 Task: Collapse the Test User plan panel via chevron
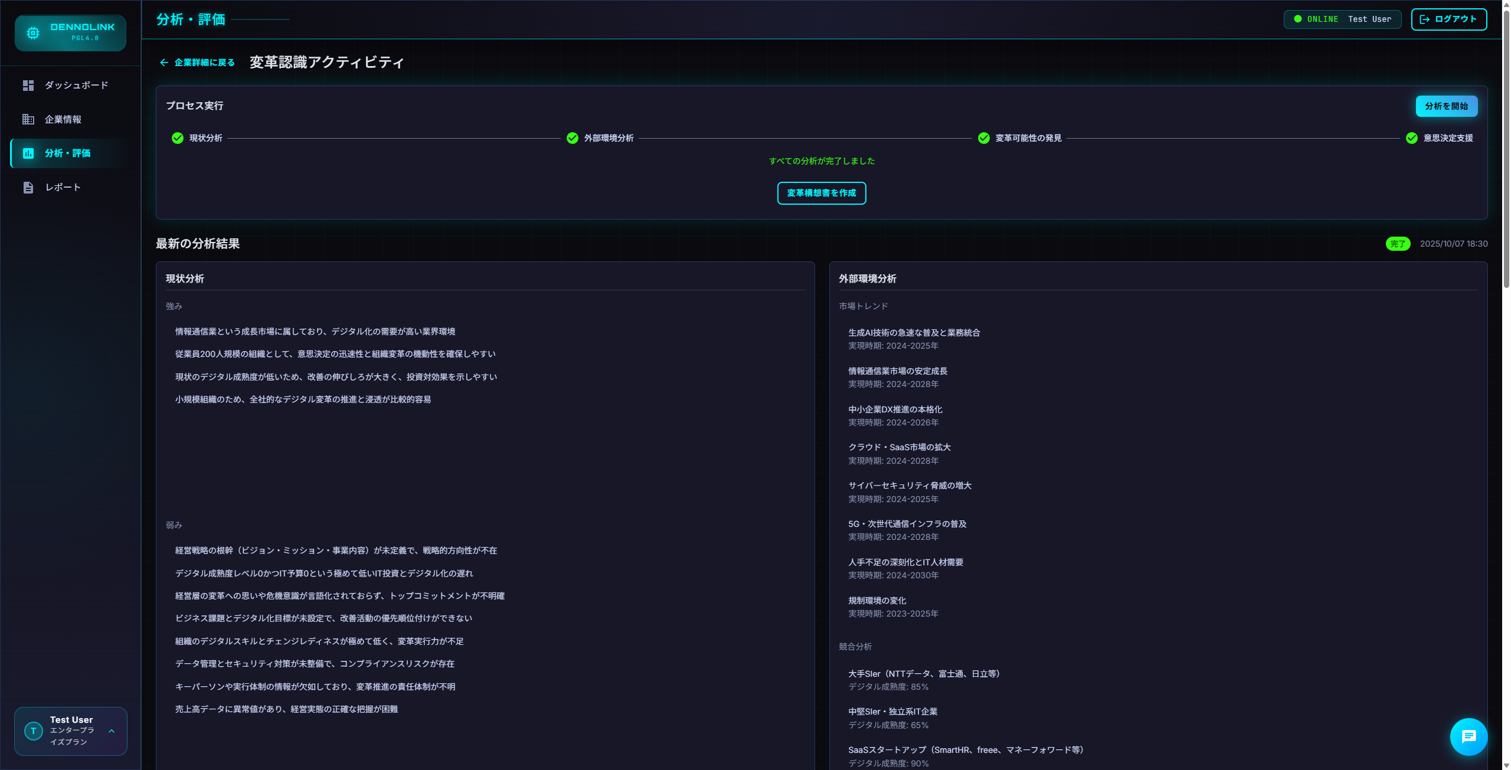[112, 731]
